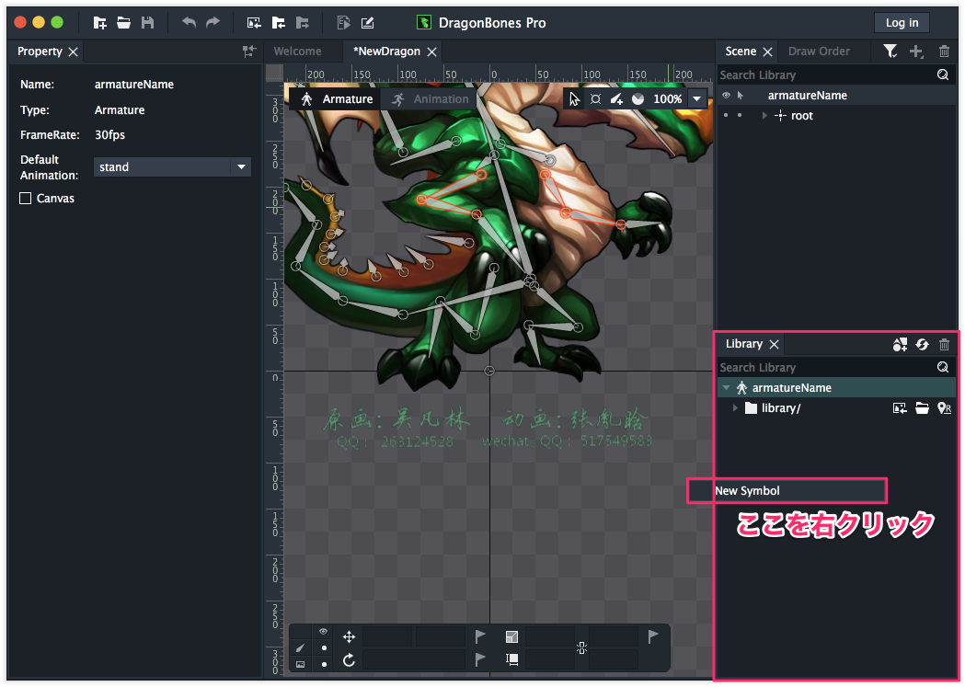Click the Import Resource icon in the toolbar
Image resolution: width=965 pixels, height=687 pixels.
252,22
